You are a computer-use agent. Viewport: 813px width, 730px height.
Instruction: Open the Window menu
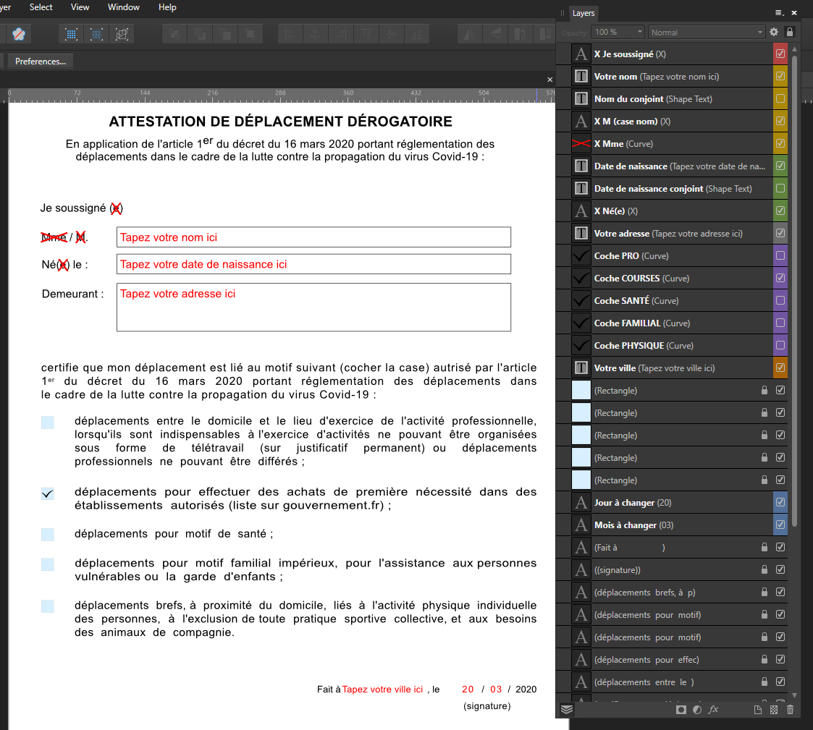(123, 7)
